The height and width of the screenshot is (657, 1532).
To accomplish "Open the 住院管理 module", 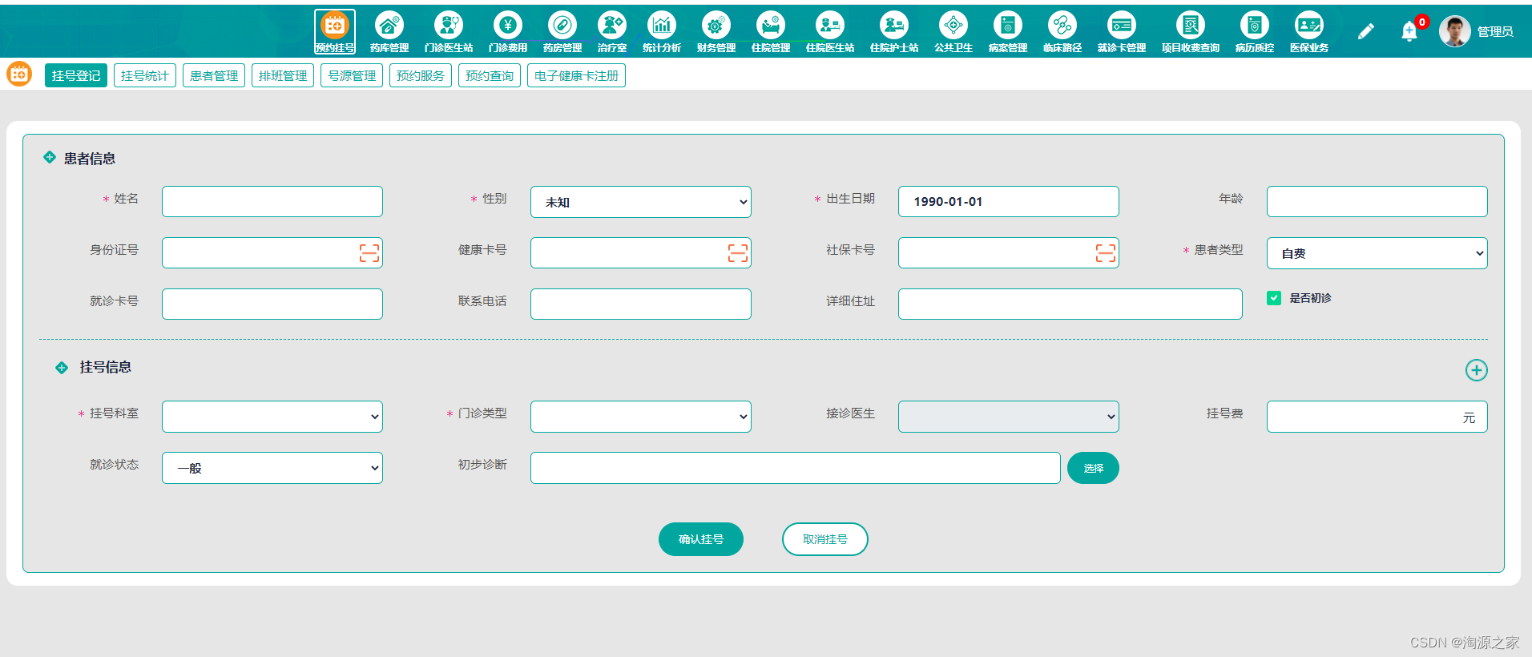I will point(771,32).
